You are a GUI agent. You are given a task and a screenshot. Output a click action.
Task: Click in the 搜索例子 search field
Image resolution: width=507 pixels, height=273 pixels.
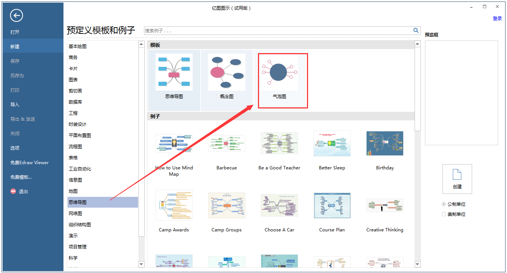(x=278, y=30)
